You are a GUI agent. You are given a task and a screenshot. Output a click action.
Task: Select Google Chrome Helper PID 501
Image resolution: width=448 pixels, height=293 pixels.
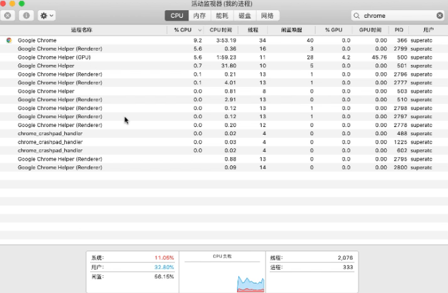click(x=224, y=66)
